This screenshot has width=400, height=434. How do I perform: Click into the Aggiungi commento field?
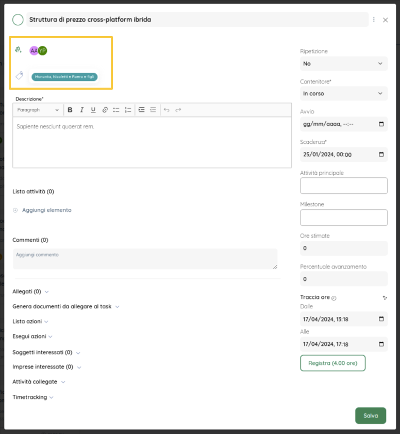145,259
